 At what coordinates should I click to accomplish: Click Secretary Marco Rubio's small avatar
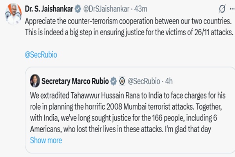click(x=35, y=82)
